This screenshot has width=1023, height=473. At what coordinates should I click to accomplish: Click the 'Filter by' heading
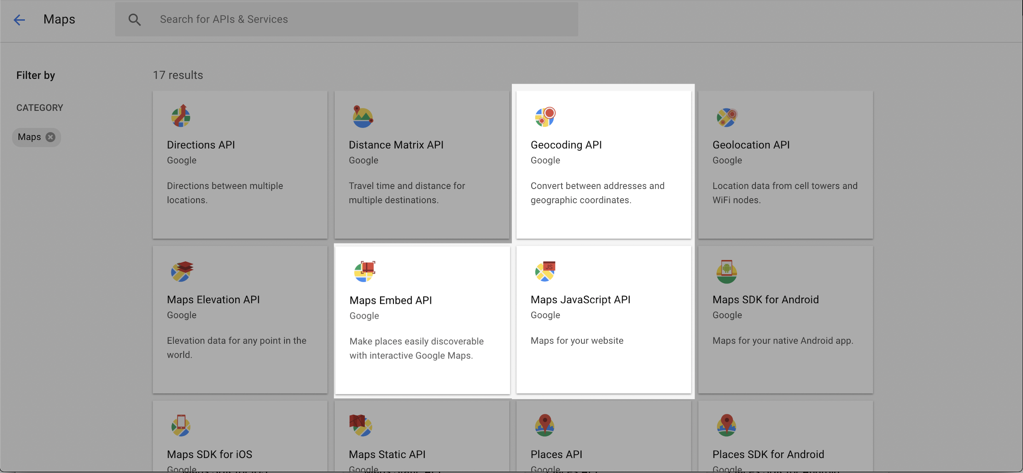36,75
